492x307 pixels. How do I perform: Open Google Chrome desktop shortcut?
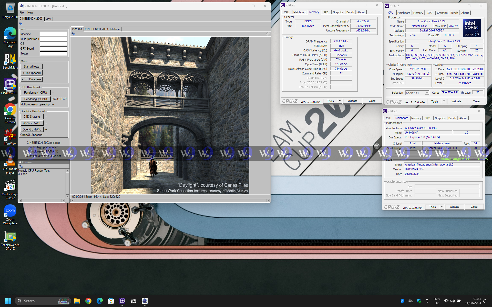click(x=10, y=114)
